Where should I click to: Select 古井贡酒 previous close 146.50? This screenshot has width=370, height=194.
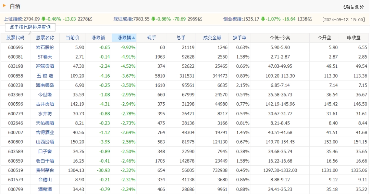(x=360, y=104)
